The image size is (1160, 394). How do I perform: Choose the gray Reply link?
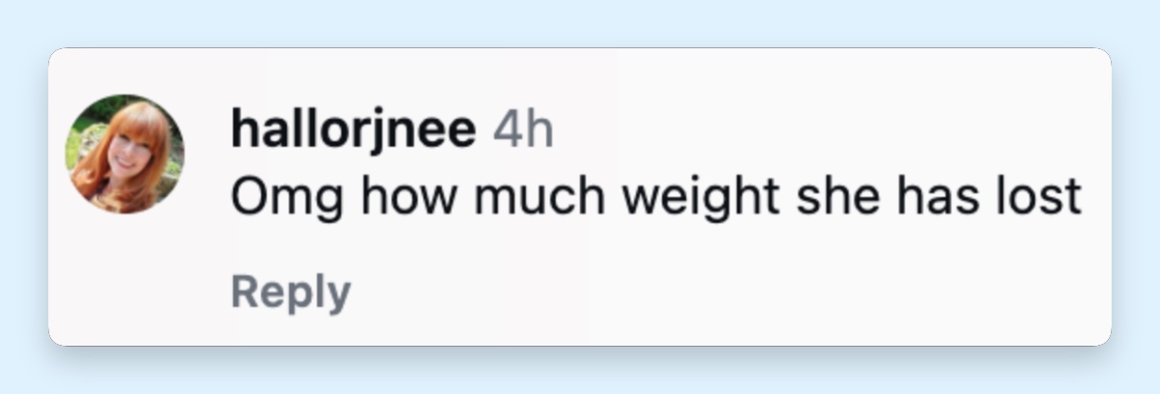291,292
